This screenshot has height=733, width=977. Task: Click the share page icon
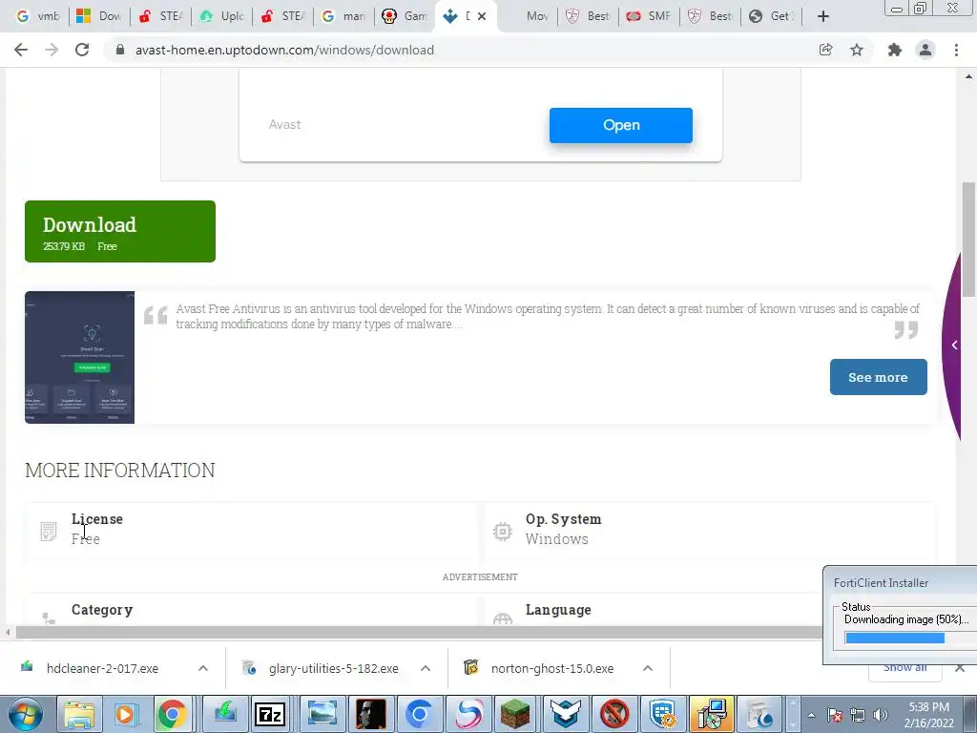(825, 50)
